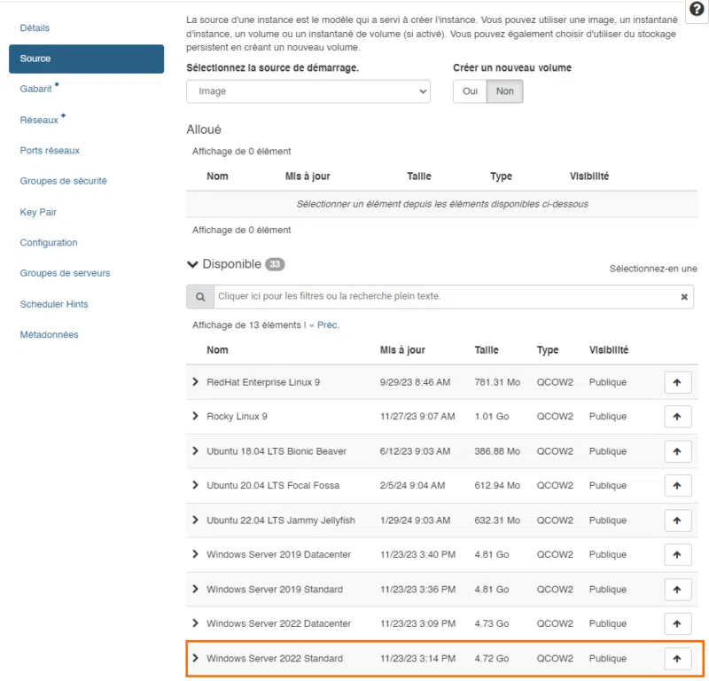Allocate Rocky Linux 9 using arrow button
This screenshot has width=709, height=681.
click(x=677, y=417)
